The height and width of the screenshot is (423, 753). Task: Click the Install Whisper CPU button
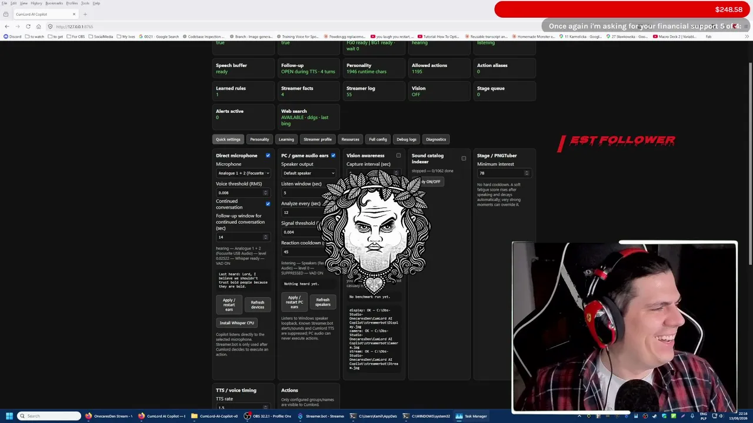click(237, 323)
